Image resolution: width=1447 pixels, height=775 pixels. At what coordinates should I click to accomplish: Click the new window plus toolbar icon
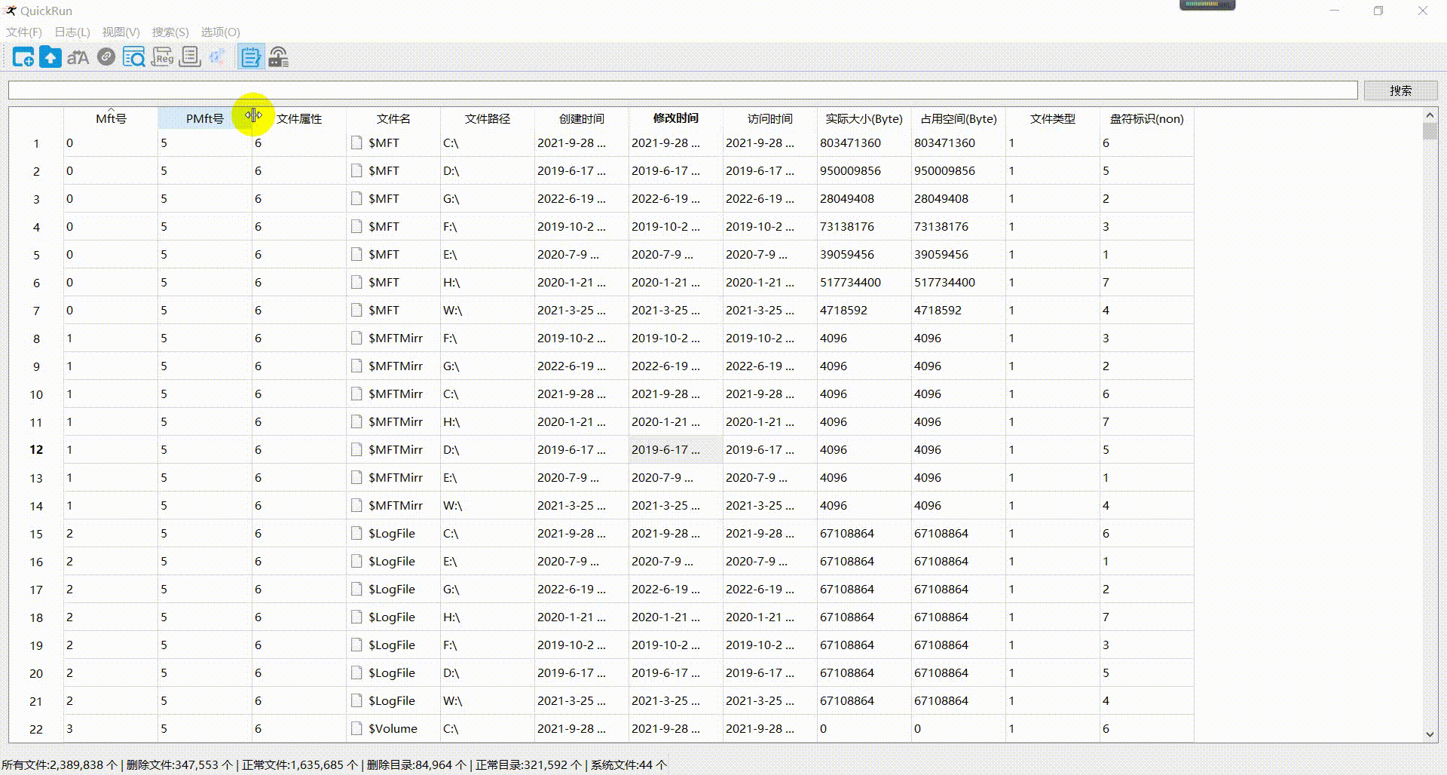coord(23,57)
